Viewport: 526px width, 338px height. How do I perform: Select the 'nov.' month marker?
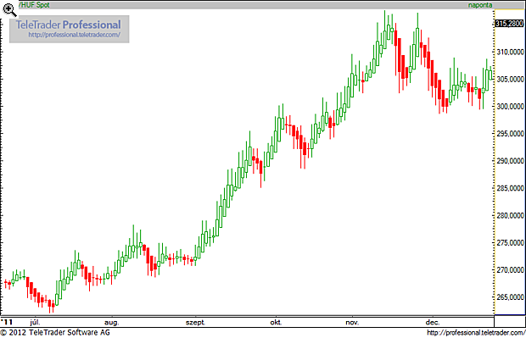[x=352, y=322]
